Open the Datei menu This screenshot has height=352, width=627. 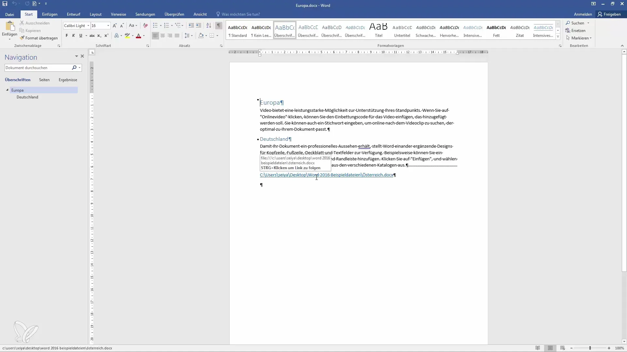(x=9, y=14)
